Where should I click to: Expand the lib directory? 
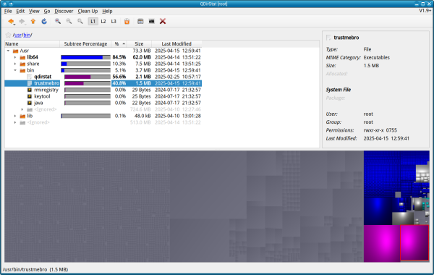click(15, 116)
